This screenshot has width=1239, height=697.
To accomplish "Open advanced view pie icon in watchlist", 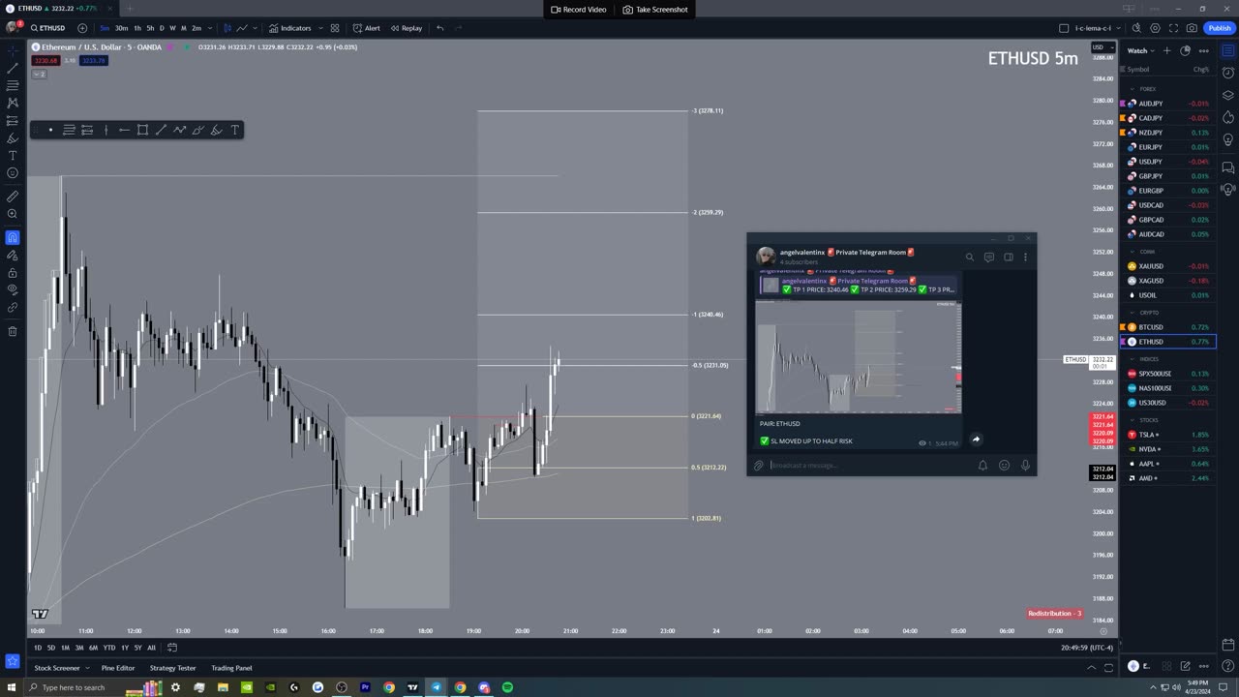I will coord(1185,50).
